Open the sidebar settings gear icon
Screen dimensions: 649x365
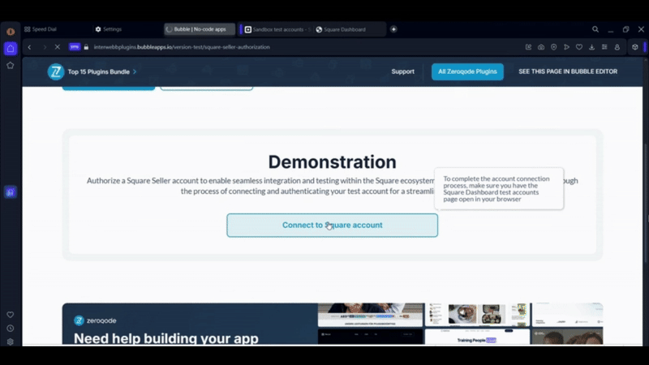coord(11,341)
